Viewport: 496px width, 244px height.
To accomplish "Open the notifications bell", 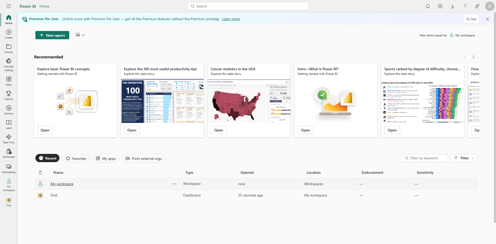I will [x=428, y=6].
